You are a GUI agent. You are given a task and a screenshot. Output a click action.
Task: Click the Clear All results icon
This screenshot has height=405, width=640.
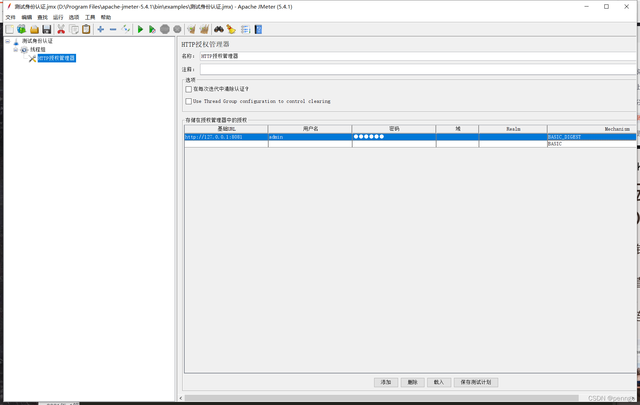click(204, 29)
